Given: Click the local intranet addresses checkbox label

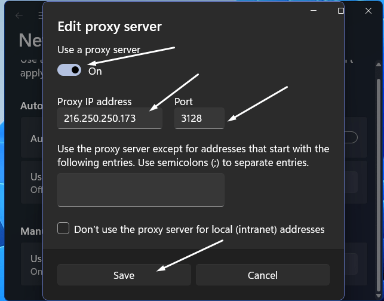Looking at the screenshot, I should 199,229.
